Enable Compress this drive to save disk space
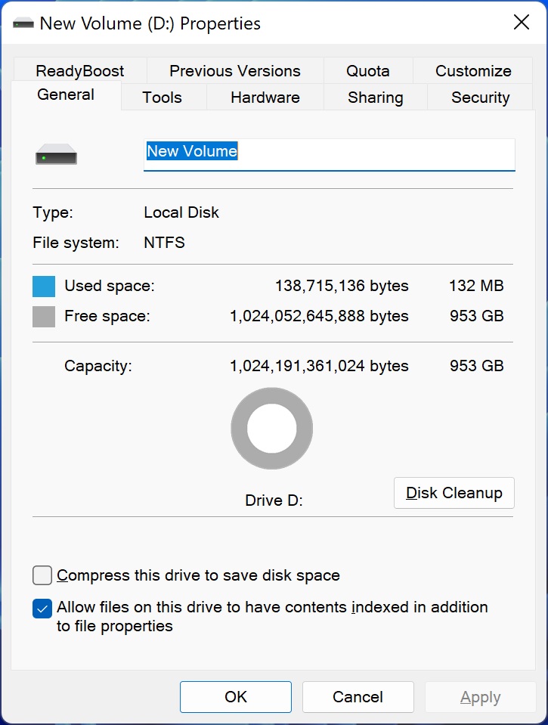Image resolution: width=548 pixels, height=725 pixels. pos(42,575)
